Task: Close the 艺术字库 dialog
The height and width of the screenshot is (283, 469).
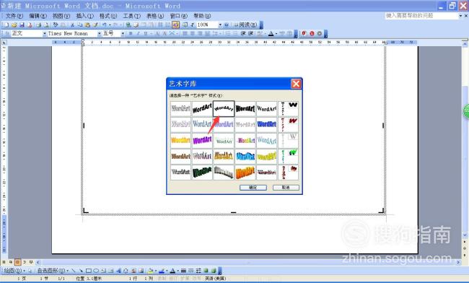Action: point(296,84)
